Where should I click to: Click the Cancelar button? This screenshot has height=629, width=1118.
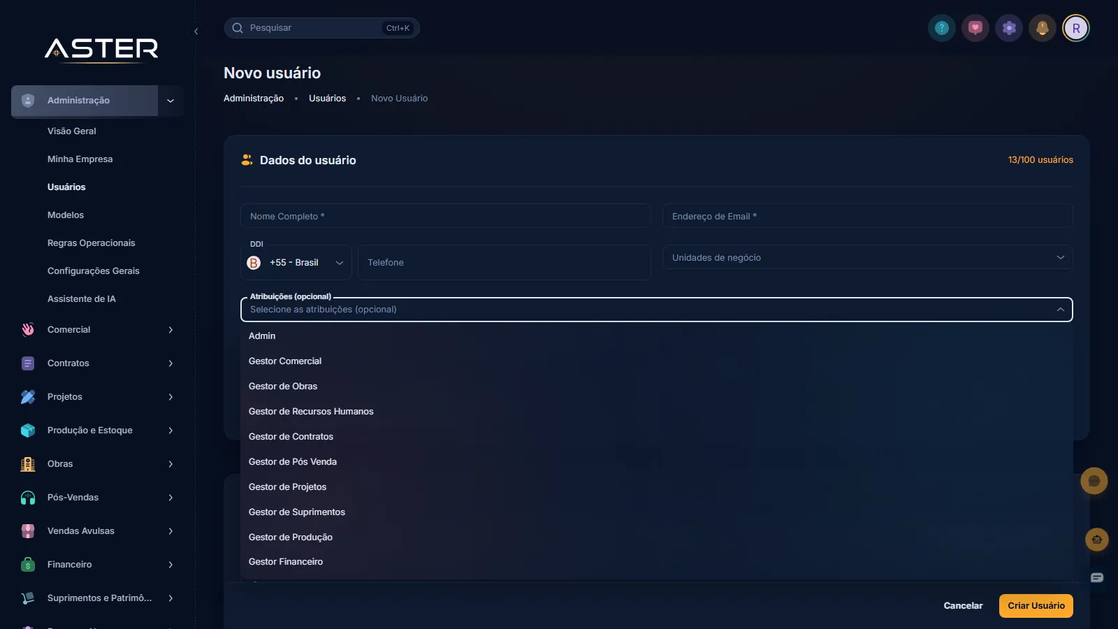[963, 606]
